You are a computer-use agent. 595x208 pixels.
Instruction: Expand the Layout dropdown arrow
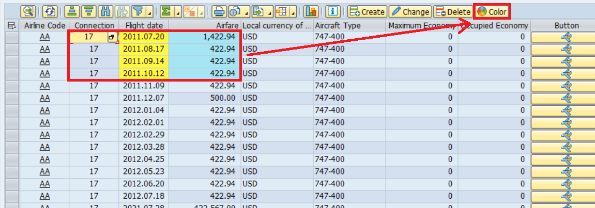(x=293, y=12)
